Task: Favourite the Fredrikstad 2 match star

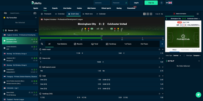Action: (x=4, y=71)
